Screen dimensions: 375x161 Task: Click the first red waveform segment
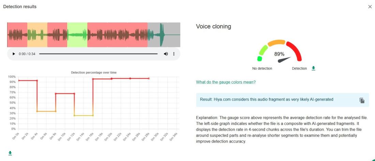pyautogui.click(x=17, y=35)
